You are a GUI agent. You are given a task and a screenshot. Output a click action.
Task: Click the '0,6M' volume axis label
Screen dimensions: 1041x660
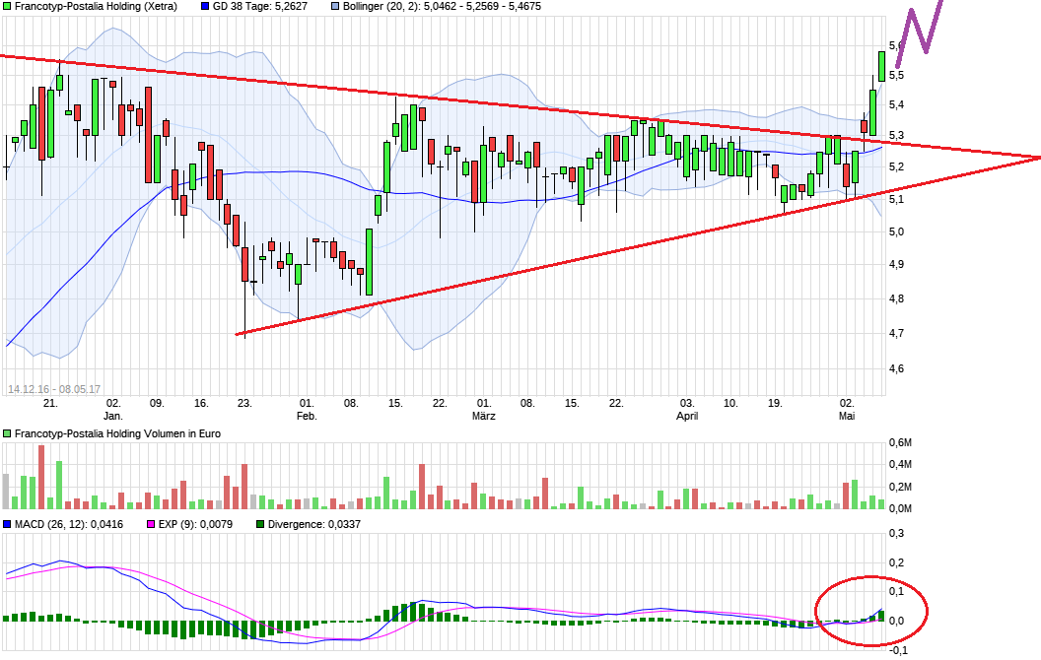coord(900,442)
